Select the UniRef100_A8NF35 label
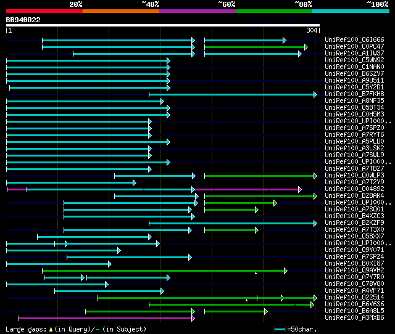The image size is (395, 334). pyautogui.click(x=354, y=101)
